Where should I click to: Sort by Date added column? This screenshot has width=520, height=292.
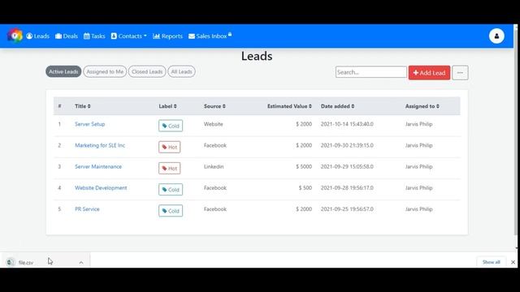point(337,106)
